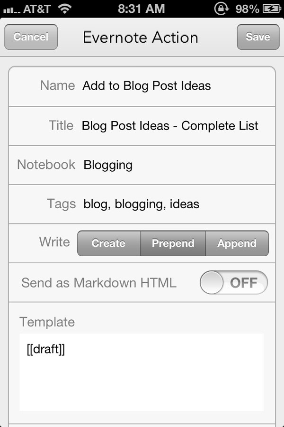Save the Evernote action

pos(258,37)
